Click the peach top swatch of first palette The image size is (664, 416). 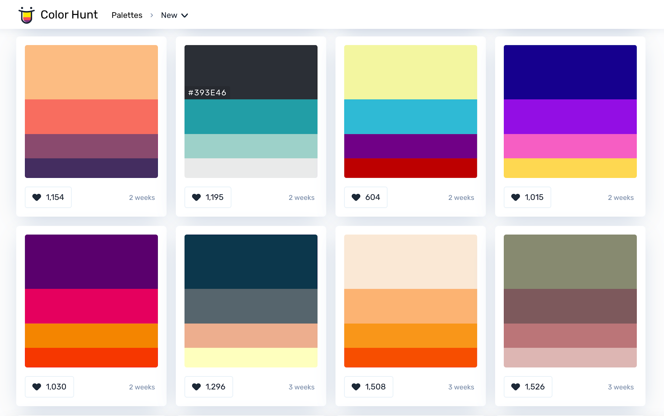(x=91, y=72)
